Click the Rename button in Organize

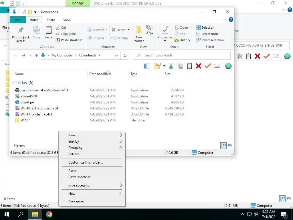[x=120, y=38]
